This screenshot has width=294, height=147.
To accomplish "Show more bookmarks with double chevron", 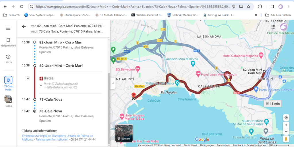I will pos(256,15).
